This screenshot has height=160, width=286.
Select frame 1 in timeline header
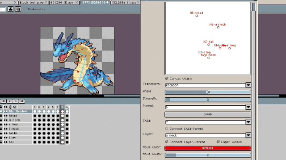point(35,107)
